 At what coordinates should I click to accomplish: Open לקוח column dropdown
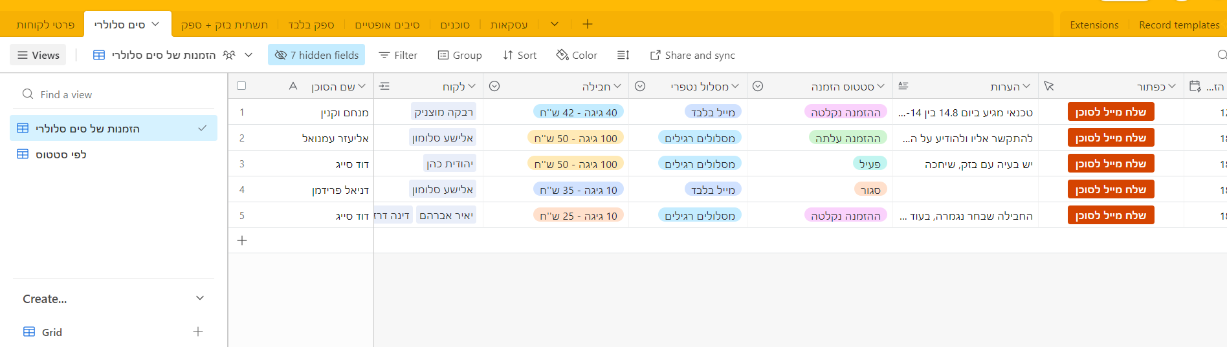pos(472,86)
